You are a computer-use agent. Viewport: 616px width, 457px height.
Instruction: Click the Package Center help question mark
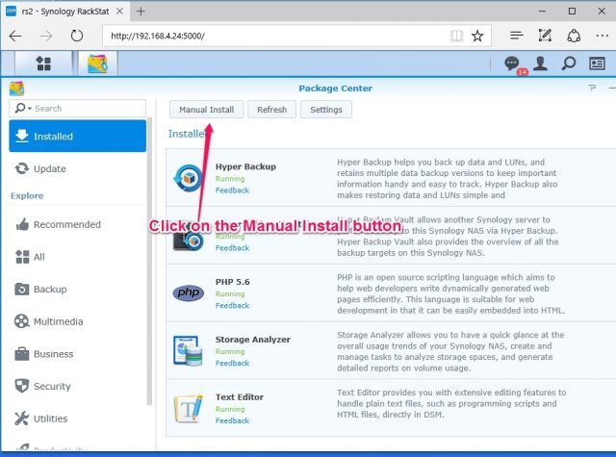tap(592, 88)
